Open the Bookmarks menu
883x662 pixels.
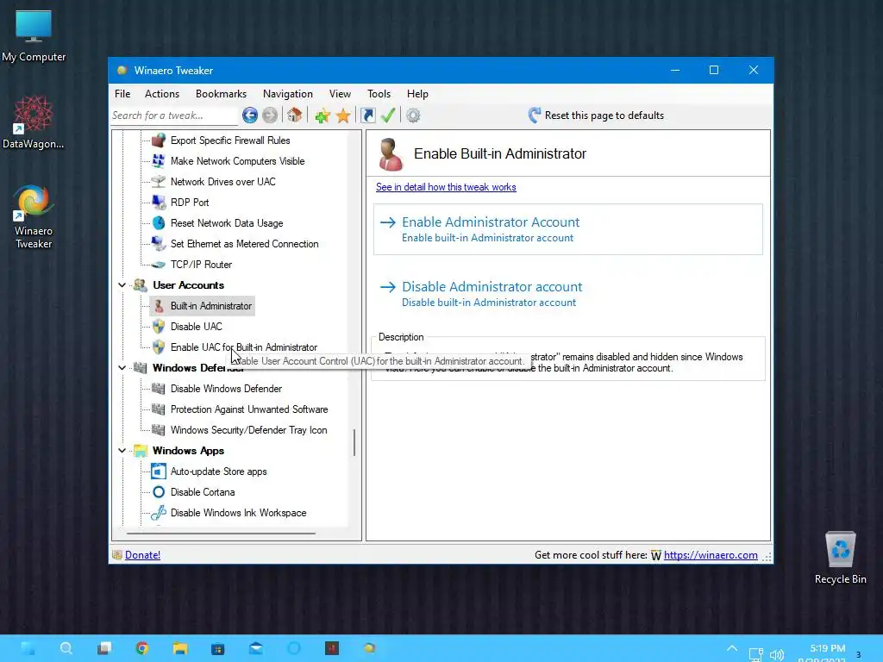click(221, 94)
